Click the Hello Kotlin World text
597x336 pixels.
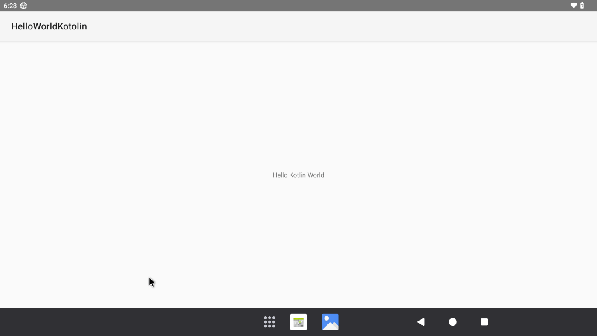(x=298, y=175)
